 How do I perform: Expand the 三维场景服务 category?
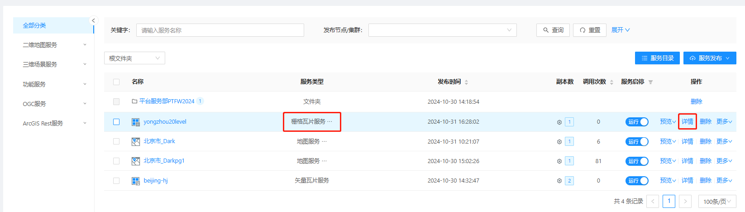pyautogui.click(x=53, y=64)
